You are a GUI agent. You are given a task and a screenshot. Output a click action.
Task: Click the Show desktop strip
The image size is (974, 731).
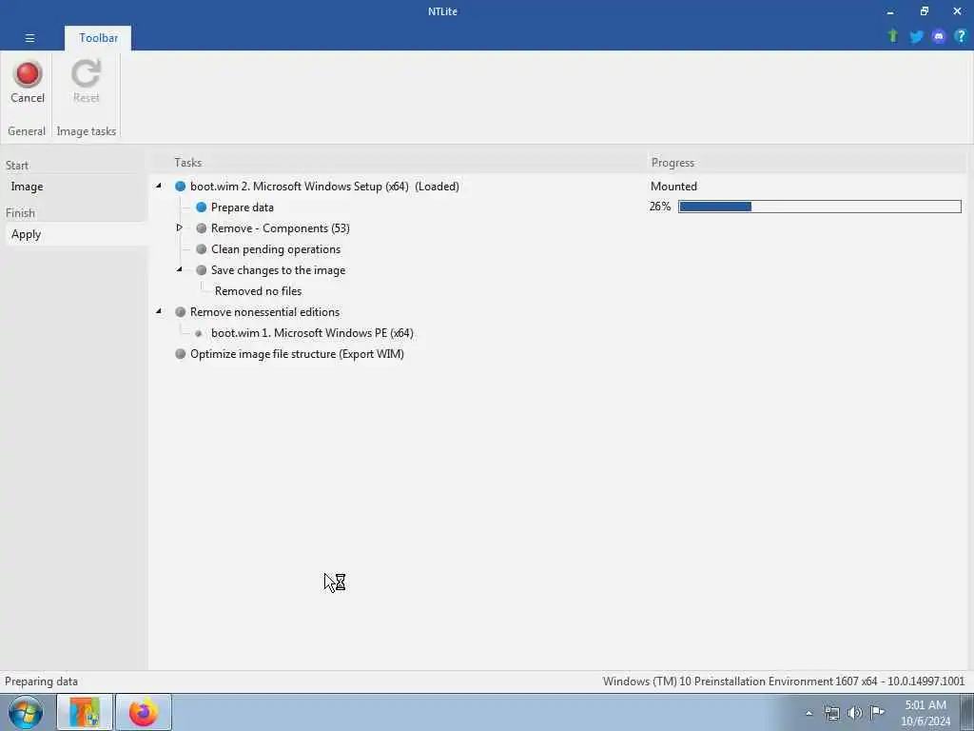click(967, 712)
